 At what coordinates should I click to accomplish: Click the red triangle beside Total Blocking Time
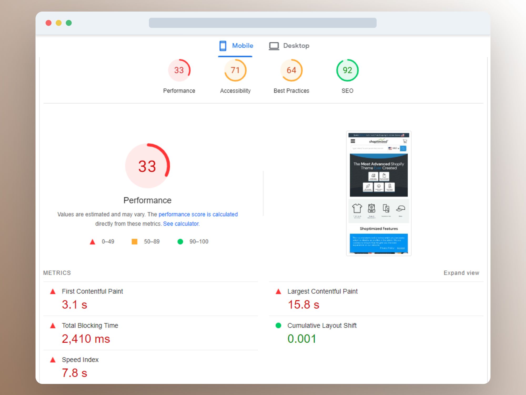pyautogui.click(x=53, y=326)
